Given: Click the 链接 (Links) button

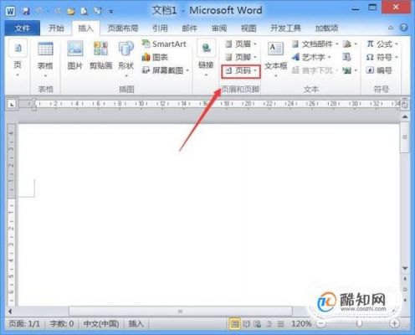Looking at the screenshot, I should [x=206, y=58].
